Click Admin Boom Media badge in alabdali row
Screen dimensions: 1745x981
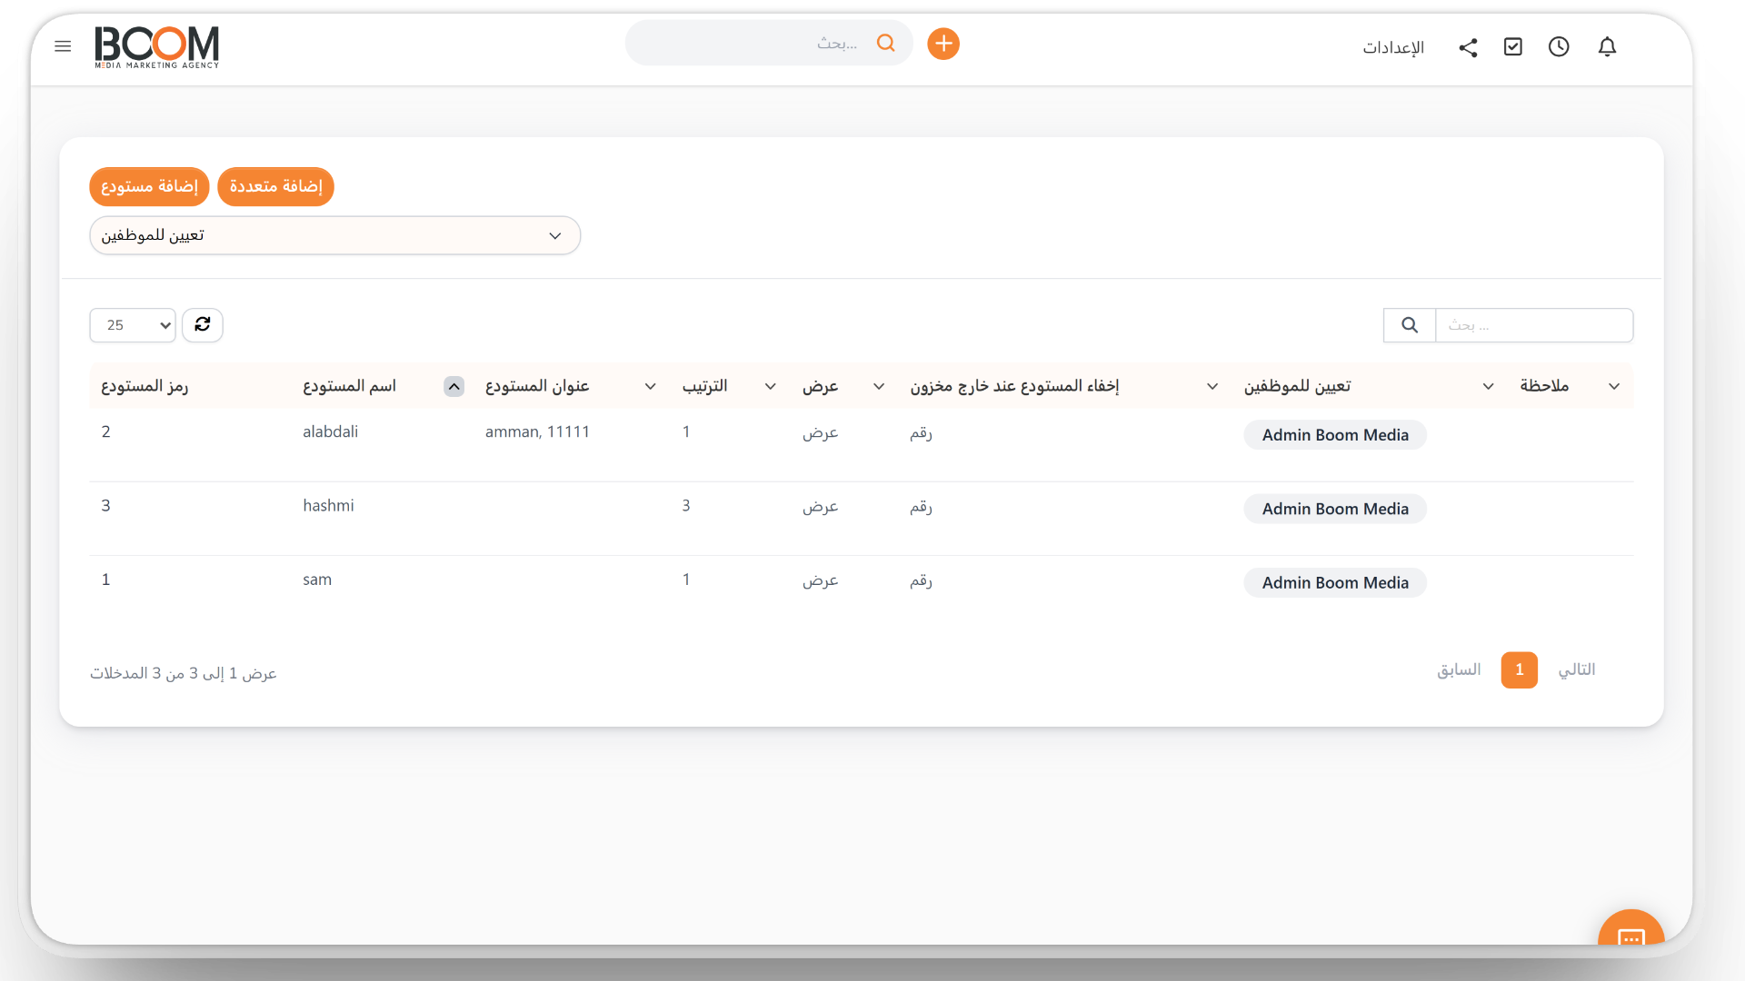pyautogui.click(x=1335, y=435)
